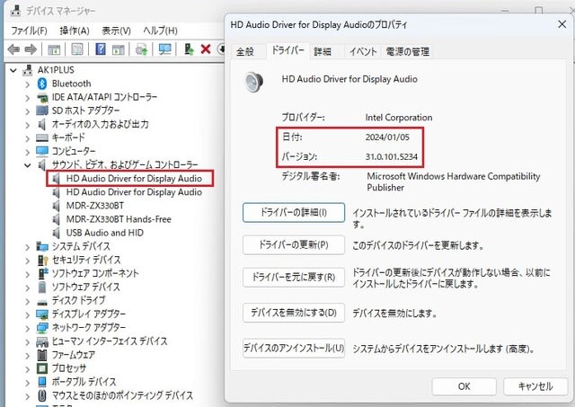Click the キャンセル button
This screenshot has height=407, width=575.
click(535, 386)
